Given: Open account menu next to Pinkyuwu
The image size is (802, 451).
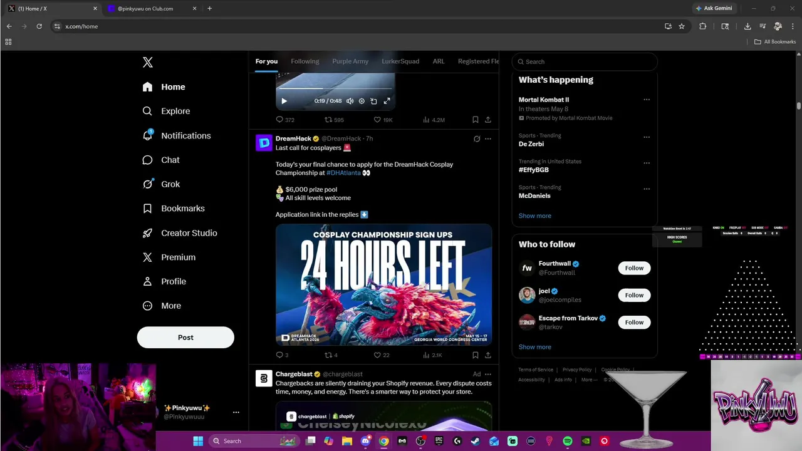Looking at the screenshot, I should 236,412.
